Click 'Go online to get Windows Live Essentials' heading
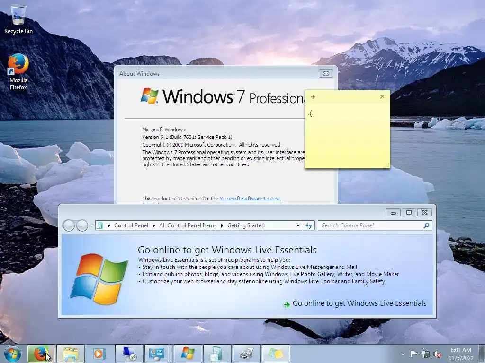The image size is (485, 363). click(x=227, y=250)
